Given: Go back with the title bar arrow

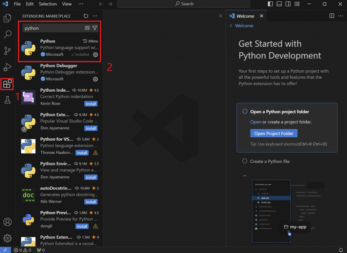Looking at the screenshot, I should (101, 4).
